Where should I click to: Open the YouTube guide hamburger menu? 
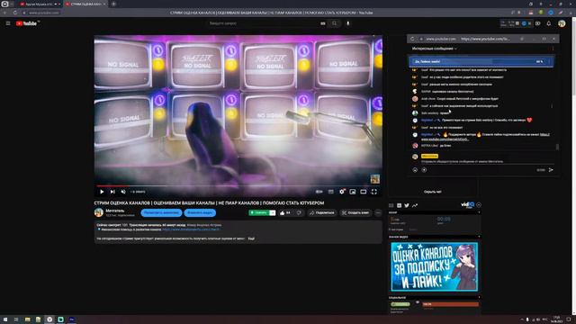(8, 23)
